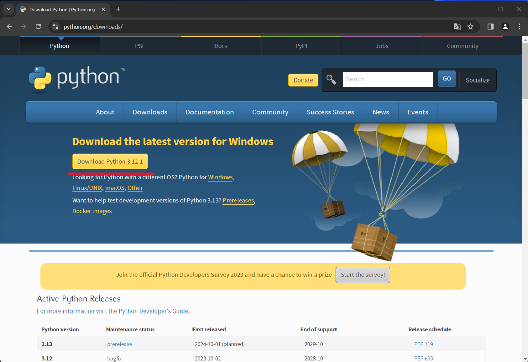Open a new browser tab

(118, 9)
